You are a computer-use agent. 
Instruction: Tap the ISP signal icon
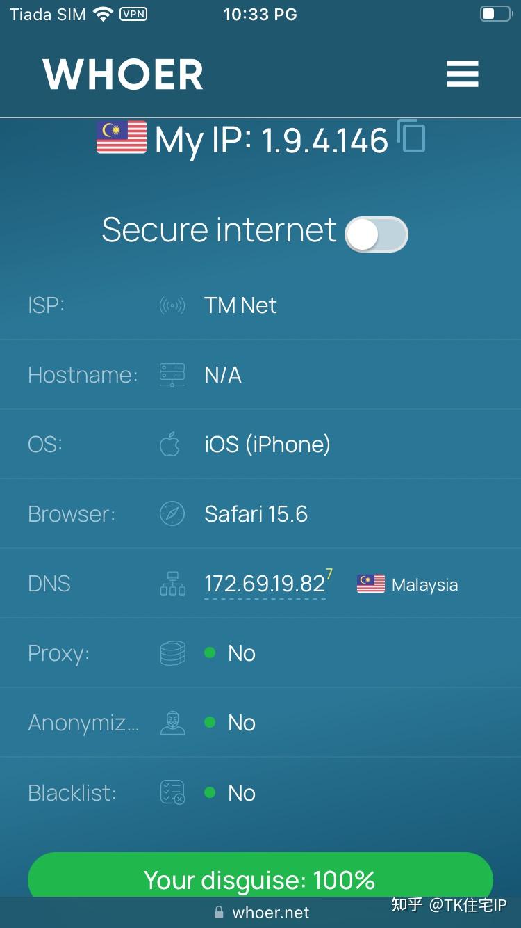point(172,305)
